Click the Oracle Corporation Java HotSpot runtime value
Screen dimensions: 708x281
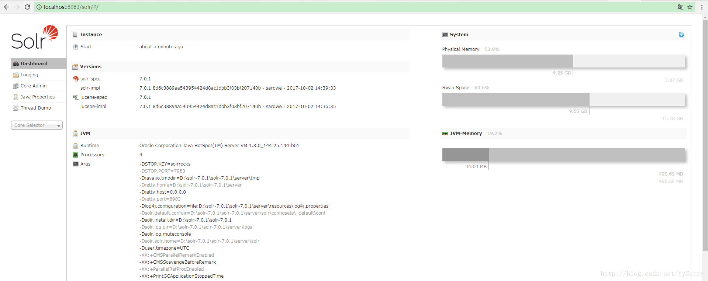click(x=219, y=146)
